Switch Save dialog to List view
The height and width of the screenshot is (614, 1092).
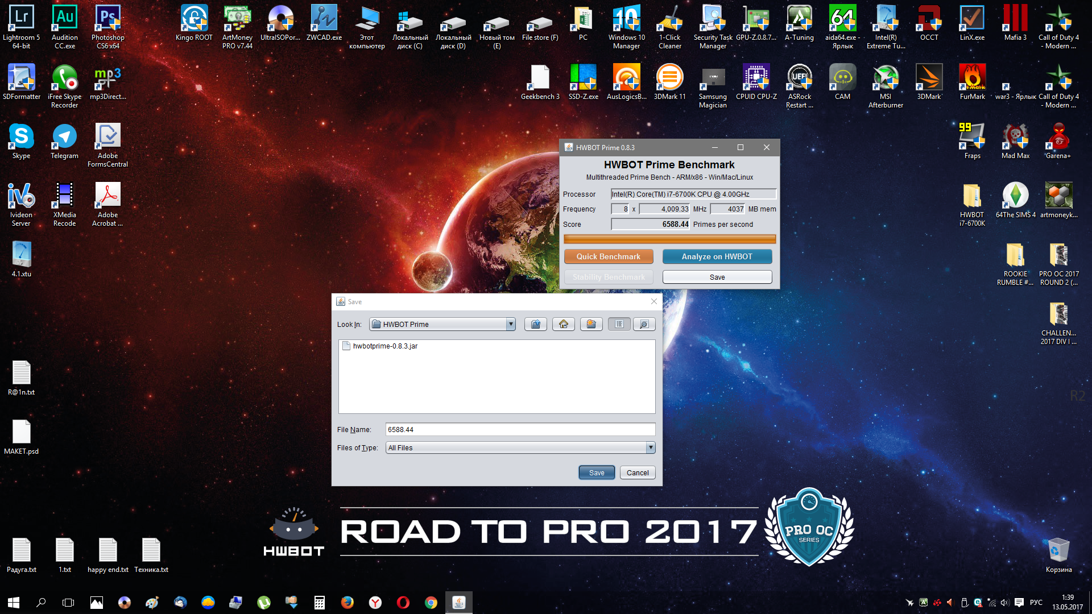[619, 324]
